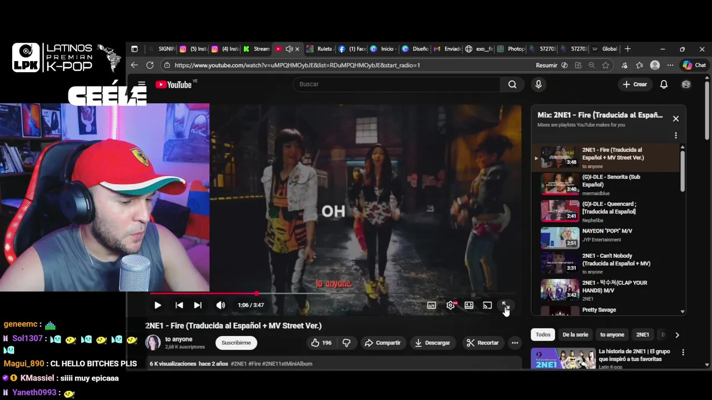Go to the YouTube home logo

pyautogui.click(x=174, y=84)
